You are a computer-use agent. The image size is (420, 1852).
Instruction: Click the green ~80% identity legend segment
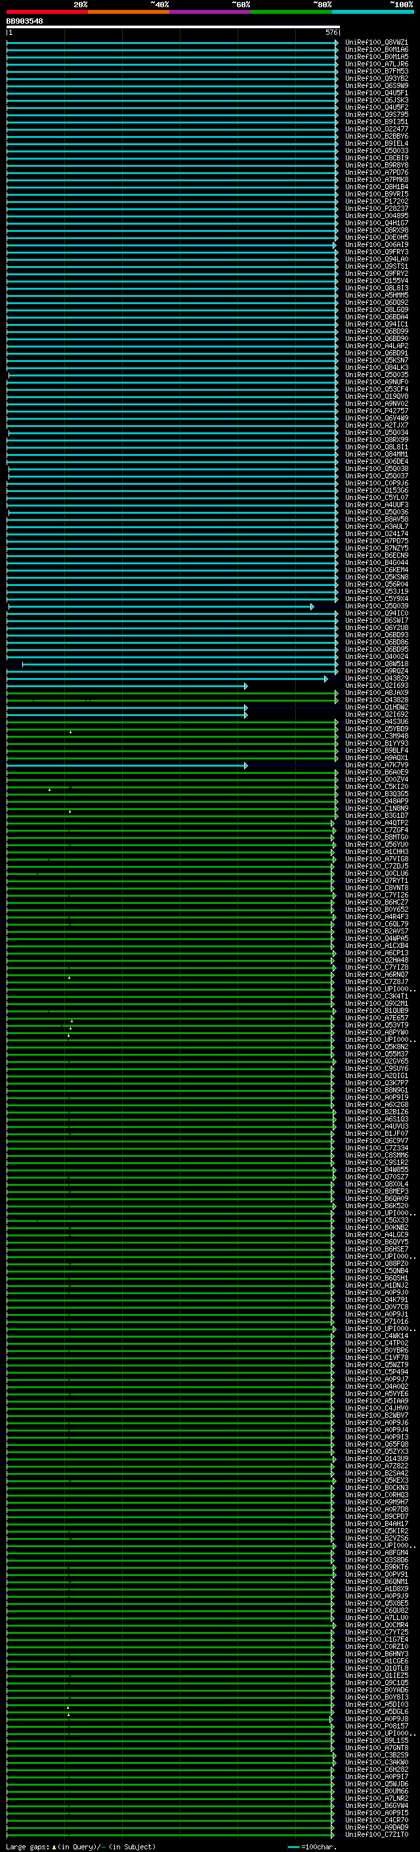(x=291, y=12)
